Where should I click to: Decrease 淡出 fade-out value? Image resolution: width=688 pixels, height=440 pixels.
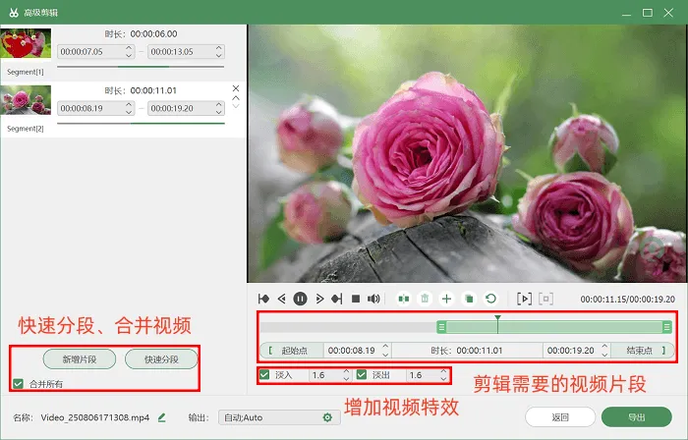tap(443, 379)
